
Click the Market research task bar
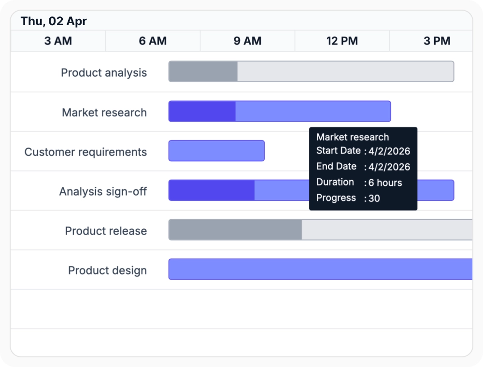[x=280, y=111]
